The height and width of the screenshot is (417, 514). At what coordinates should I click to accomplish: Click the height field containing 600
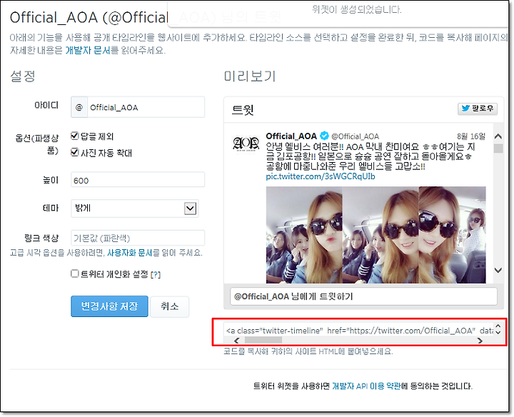click(x=138, y=180)
